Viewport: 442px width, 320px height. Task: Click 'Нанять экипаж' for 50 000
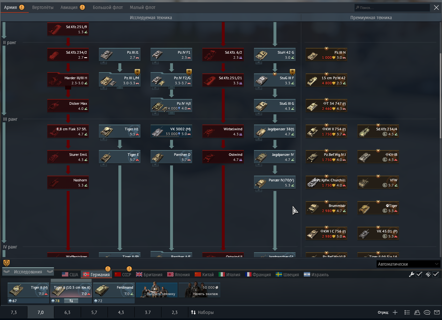tap(199, 290)
